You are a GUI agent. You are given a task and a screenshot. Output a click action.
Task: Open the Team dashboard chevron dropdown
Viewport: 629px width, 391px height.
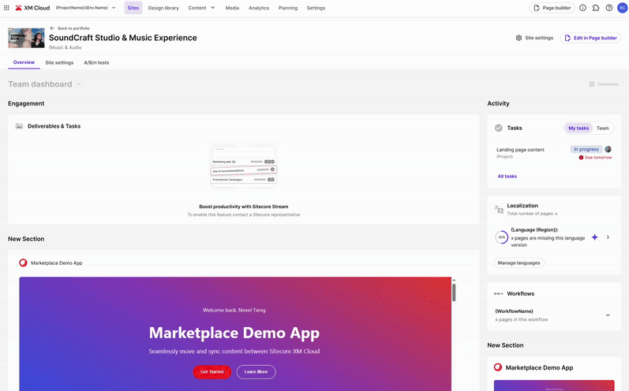(79, 84)
